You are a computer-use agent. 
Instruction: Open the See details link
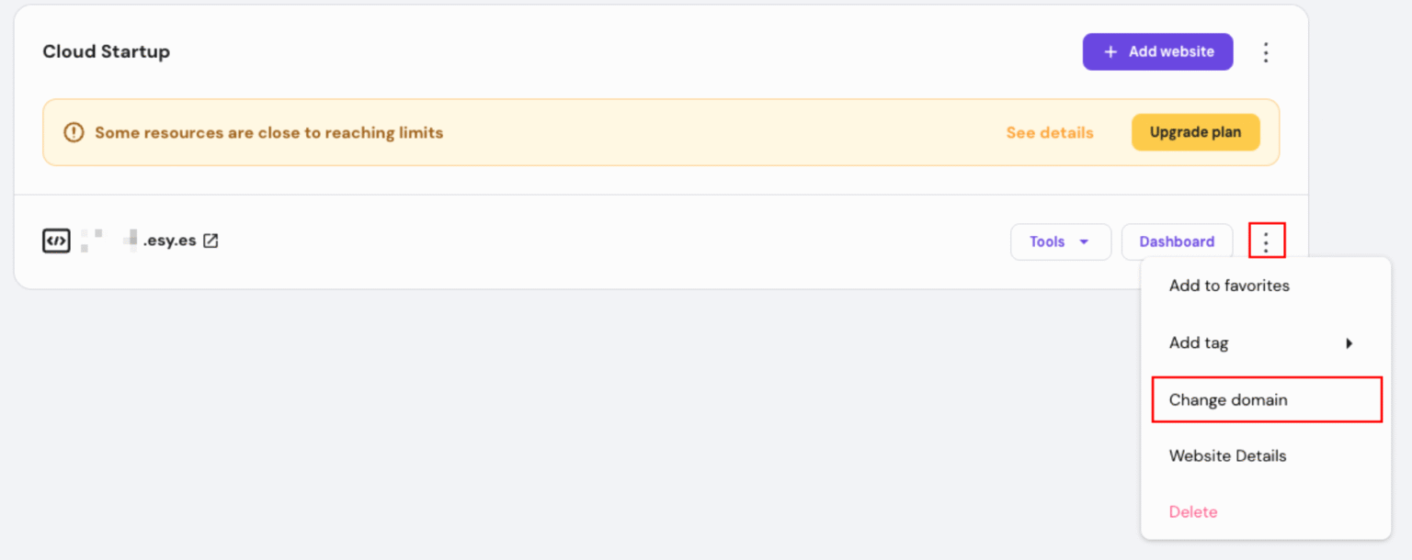[x=1049, y=133]
